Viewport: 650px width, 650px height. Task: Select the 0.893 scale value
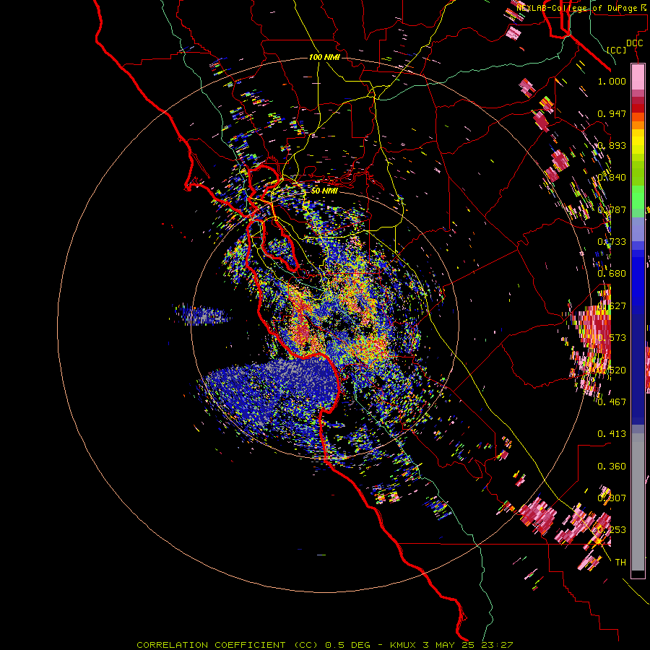tap(612, 145)
